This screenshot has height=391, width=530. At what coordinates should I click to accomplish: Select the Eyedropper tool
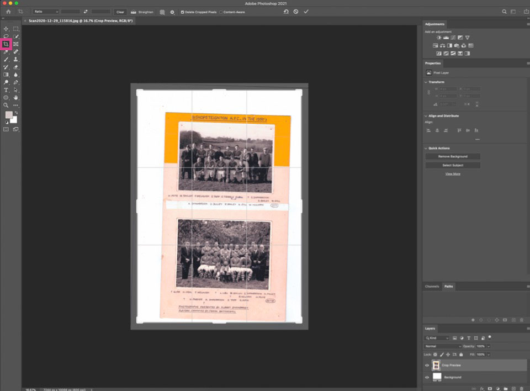[x=6, y=52]
